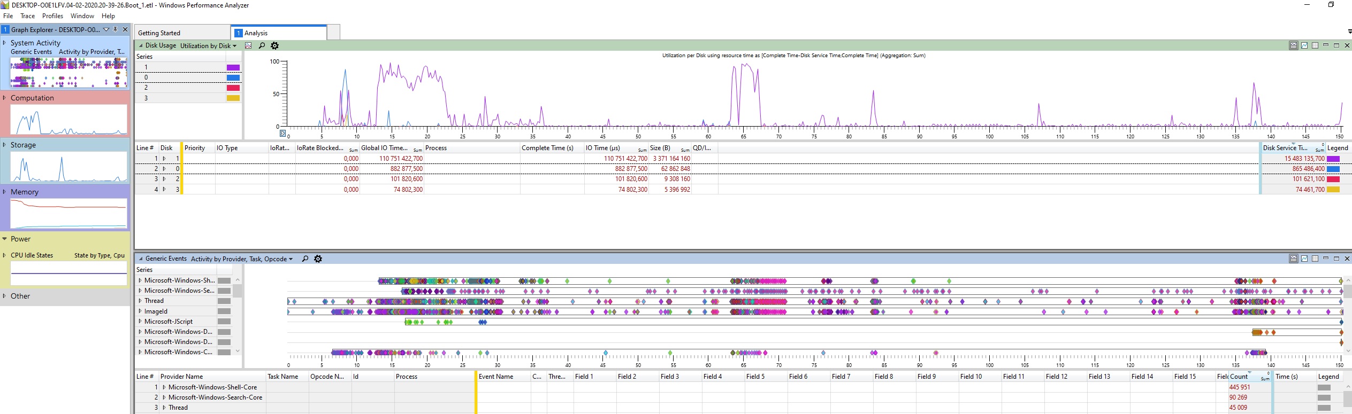1352x414 pixels.
Task: Sort by Disk Service Time column header
Action: click(1293, 148)
